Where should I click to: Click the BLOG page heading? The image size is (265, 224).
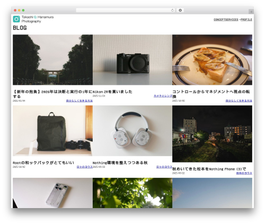point(20,28)
